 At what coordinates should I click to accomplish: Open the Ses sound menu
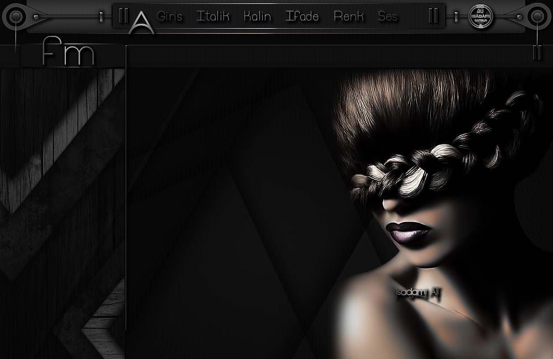click(x=388, y=16)
